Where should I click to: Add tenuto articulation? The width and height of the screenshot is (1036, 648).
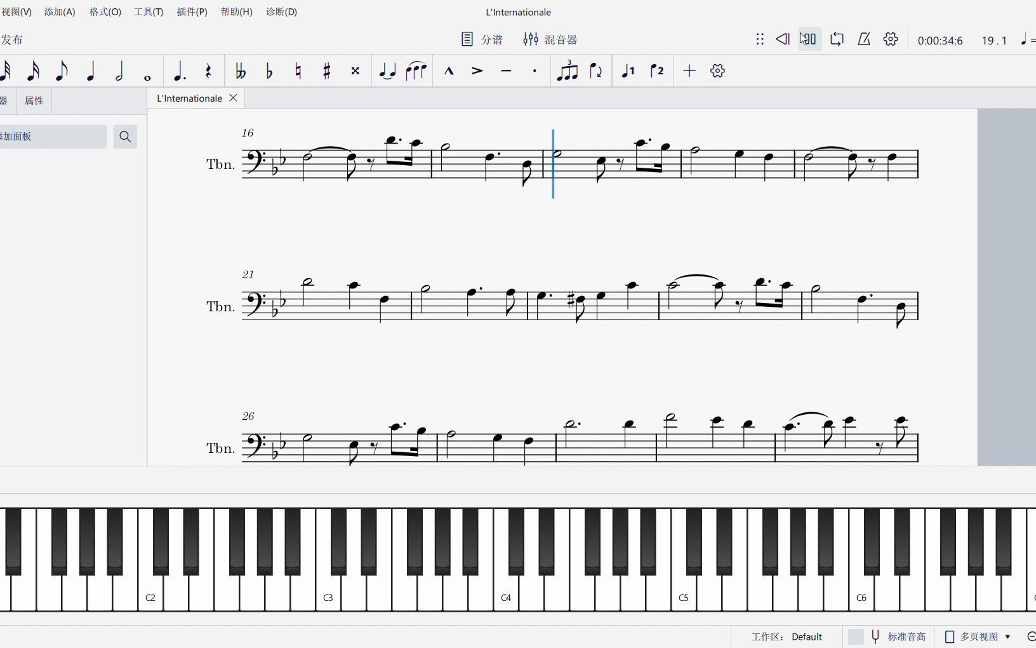[x=506, y=71]
